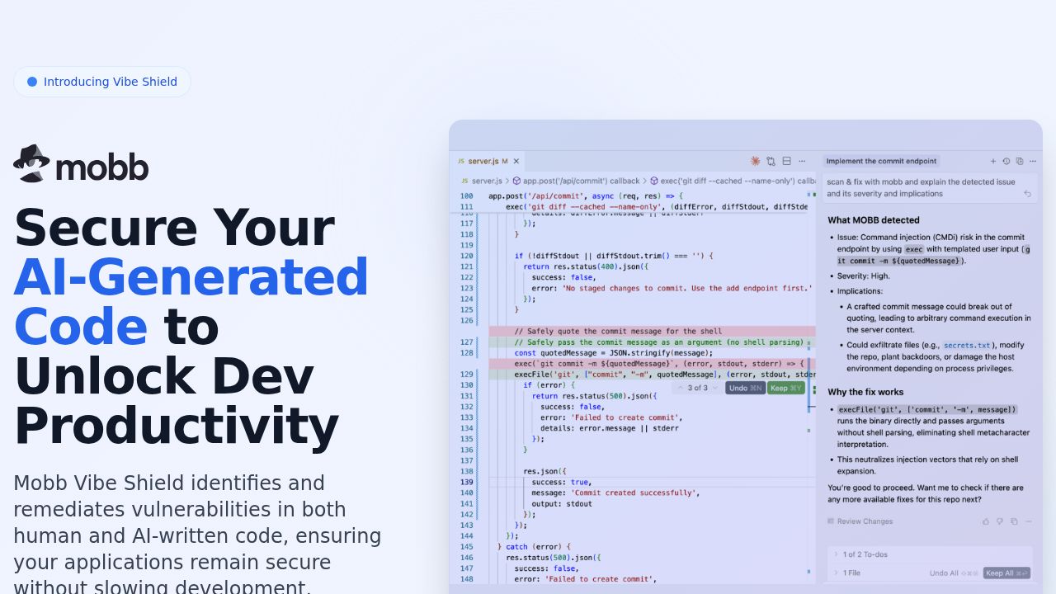Screen dimensions: 1056x594
Task: Copy the chat response with copy icon
Action: [1014, 521]
